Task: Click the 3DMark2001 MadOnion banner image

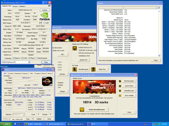Action: click(94, 87)
